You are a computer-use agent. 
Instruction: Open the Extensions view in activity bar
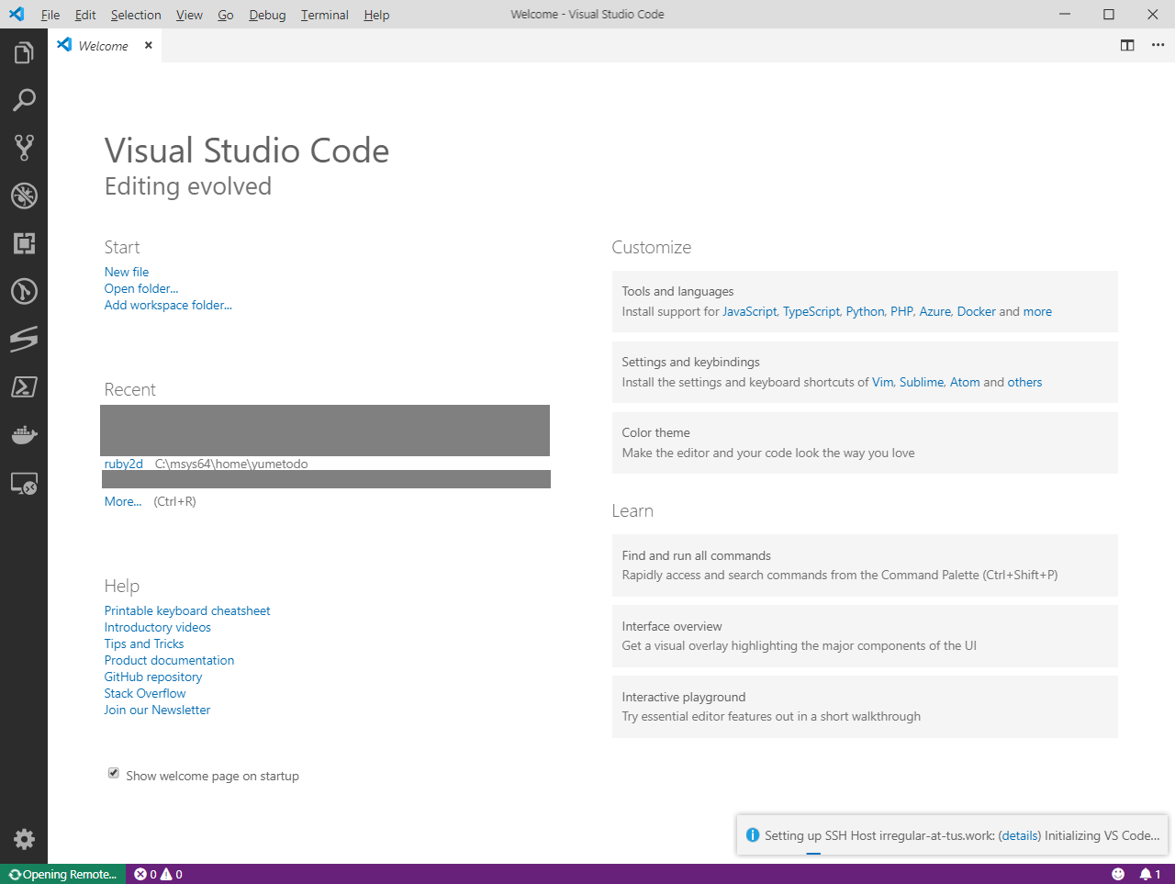click(x=24, y=243)
